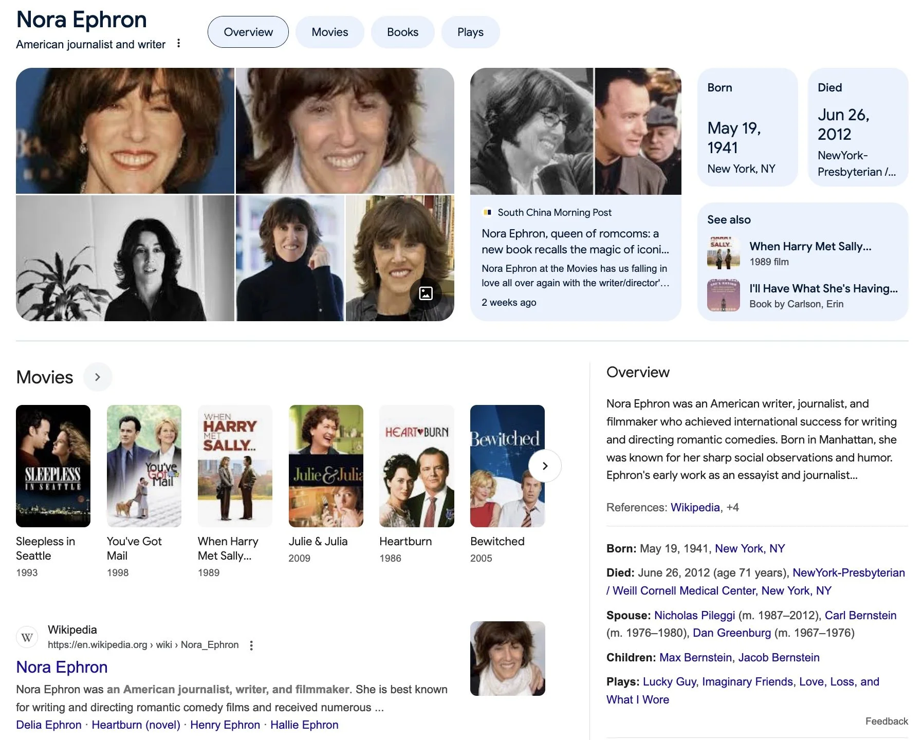923x740 pixels.
Task: Click the image gallery icon on photos
Action: coord(426,293)
